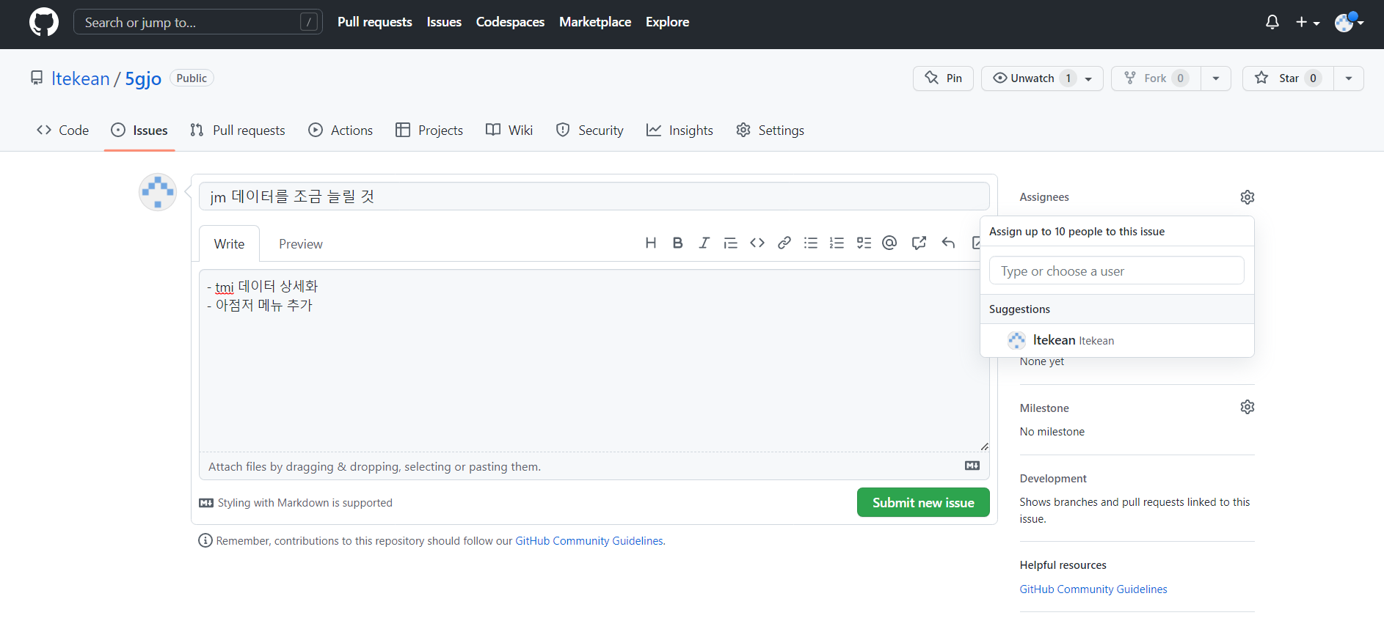1384x640 pixels.
Task: Open the repository Pull requests tab
Action: 238,130
